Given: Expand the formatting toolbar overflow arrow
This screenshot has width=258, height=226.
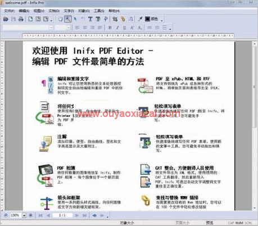Looking at the screenshot, I should coord(170,29).
